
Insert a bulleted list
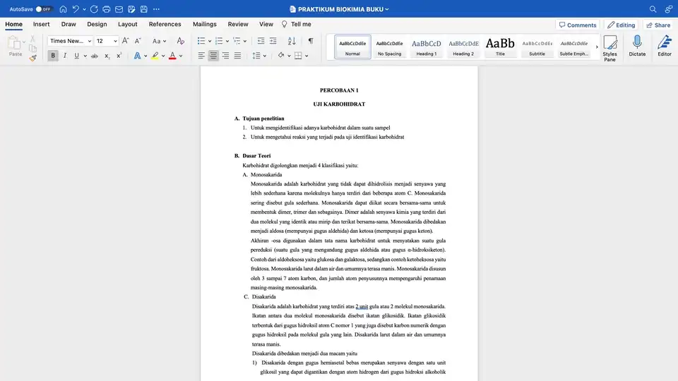[201, 41]
